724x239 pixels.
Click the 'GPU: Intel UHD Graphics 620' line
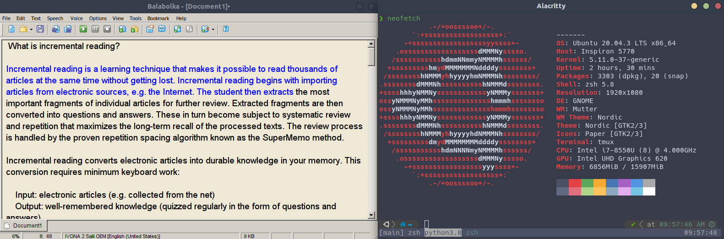tap(612, 158)
